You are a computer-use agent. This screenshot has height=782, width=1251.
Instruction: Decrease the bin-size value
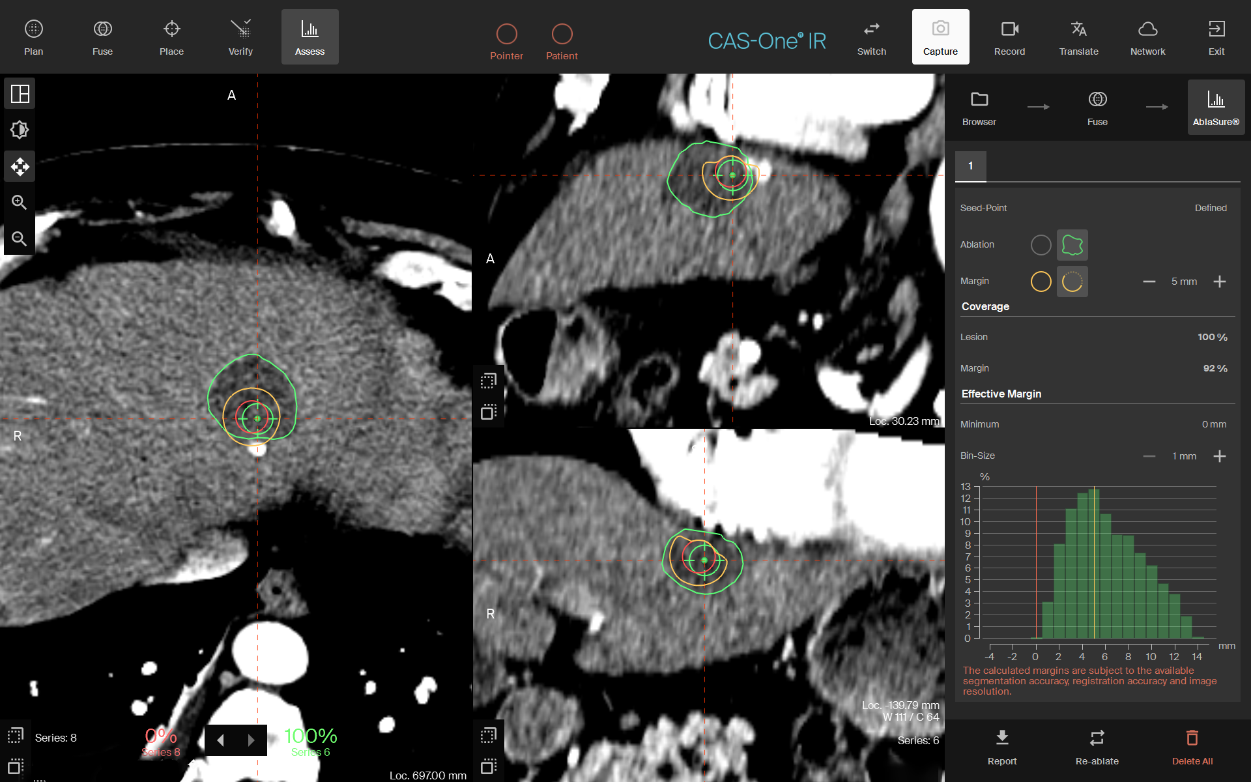coord(1149,456)
